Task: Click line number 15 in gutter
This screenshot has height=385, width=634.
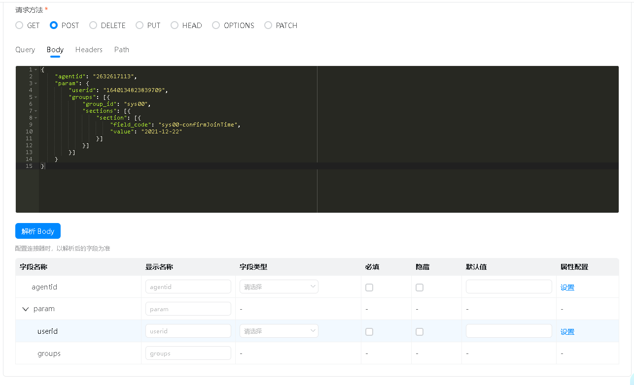Action: [x=29, y=166]
